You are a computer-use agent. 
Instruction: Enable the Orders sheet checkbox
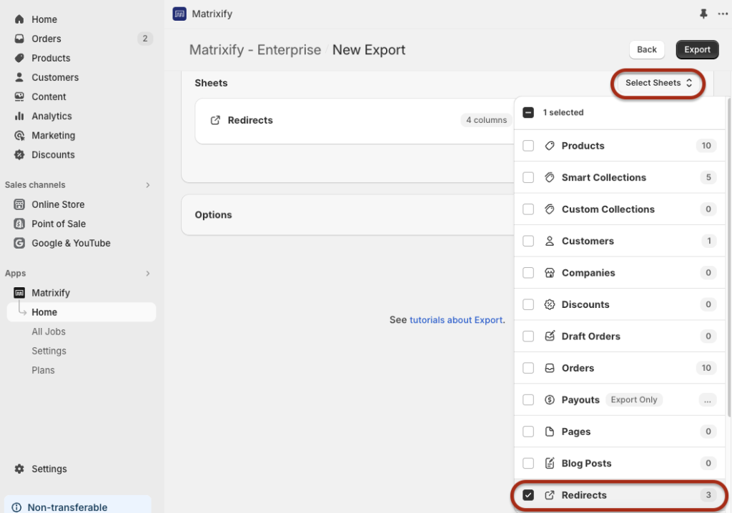point(528,367)
